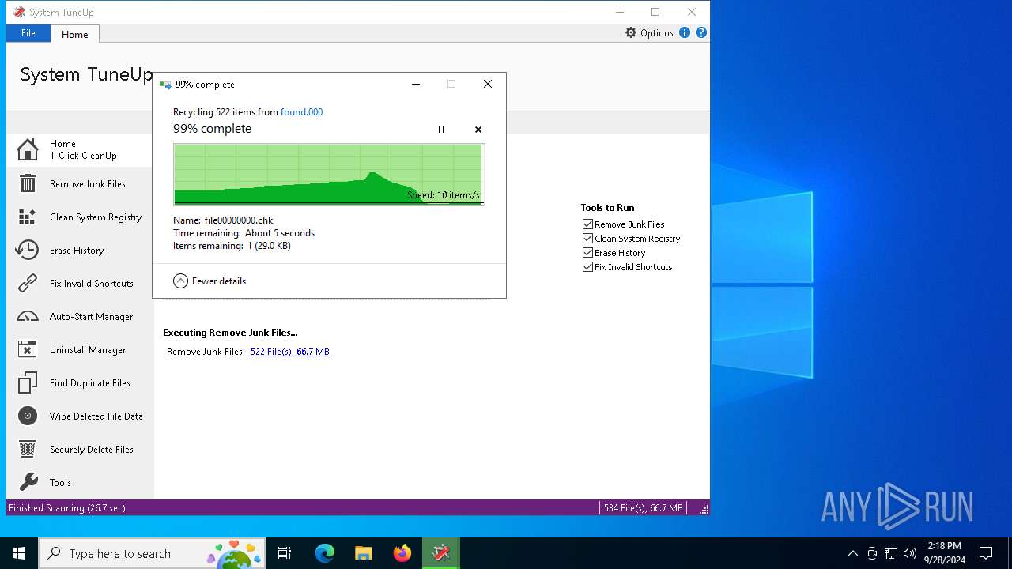This screenshot has width=1012, height=569.
Task: Pause the recycling operation
Action: click(441, 130)
